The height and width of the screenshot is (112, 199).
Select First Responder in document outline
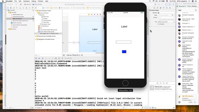click(x=44, y=26)
